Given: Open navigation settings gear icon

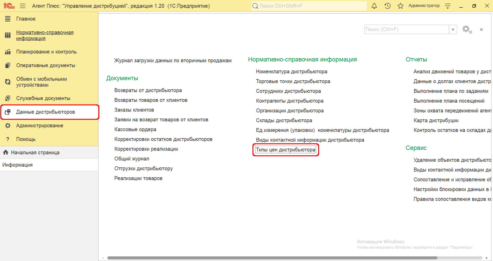Looking at the screenshot, I should [467, 29].
